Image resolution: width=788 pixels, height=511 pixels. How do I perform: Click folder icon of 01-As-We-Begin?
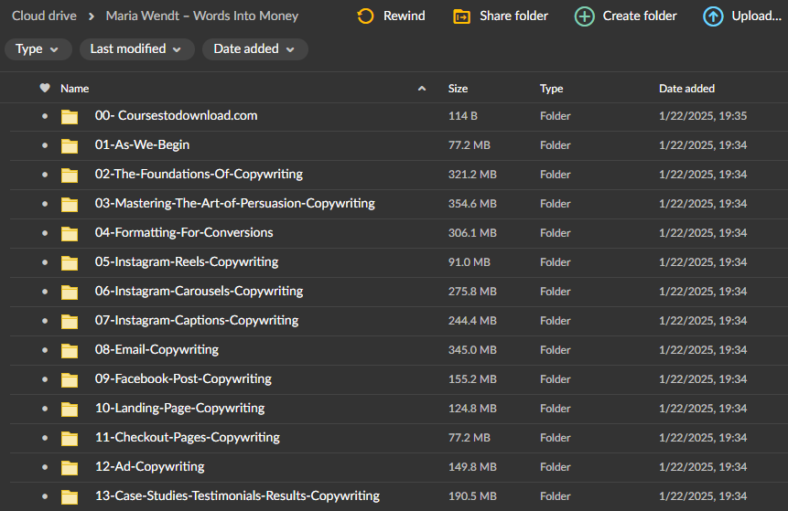coord(70,145)
